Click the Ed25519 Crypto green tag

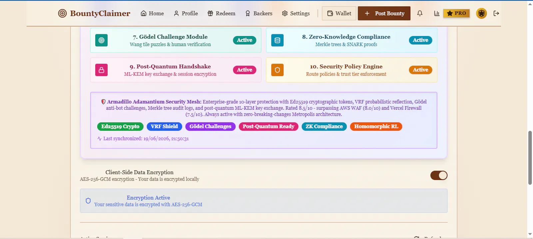tap(120, 126)
